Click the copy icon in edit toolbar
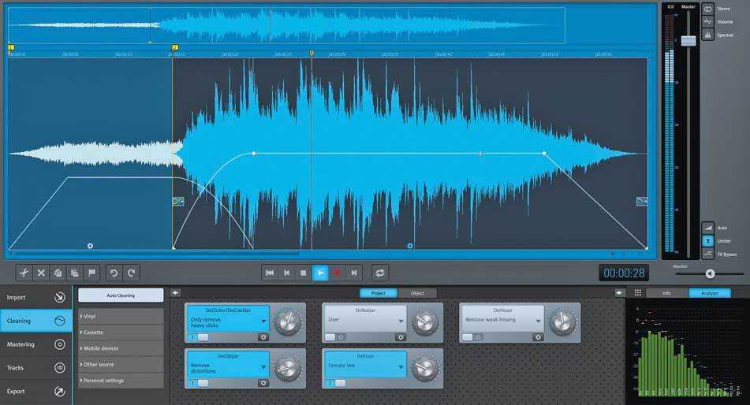The height and width of the screenshot is (405, 750). point(58,273)
